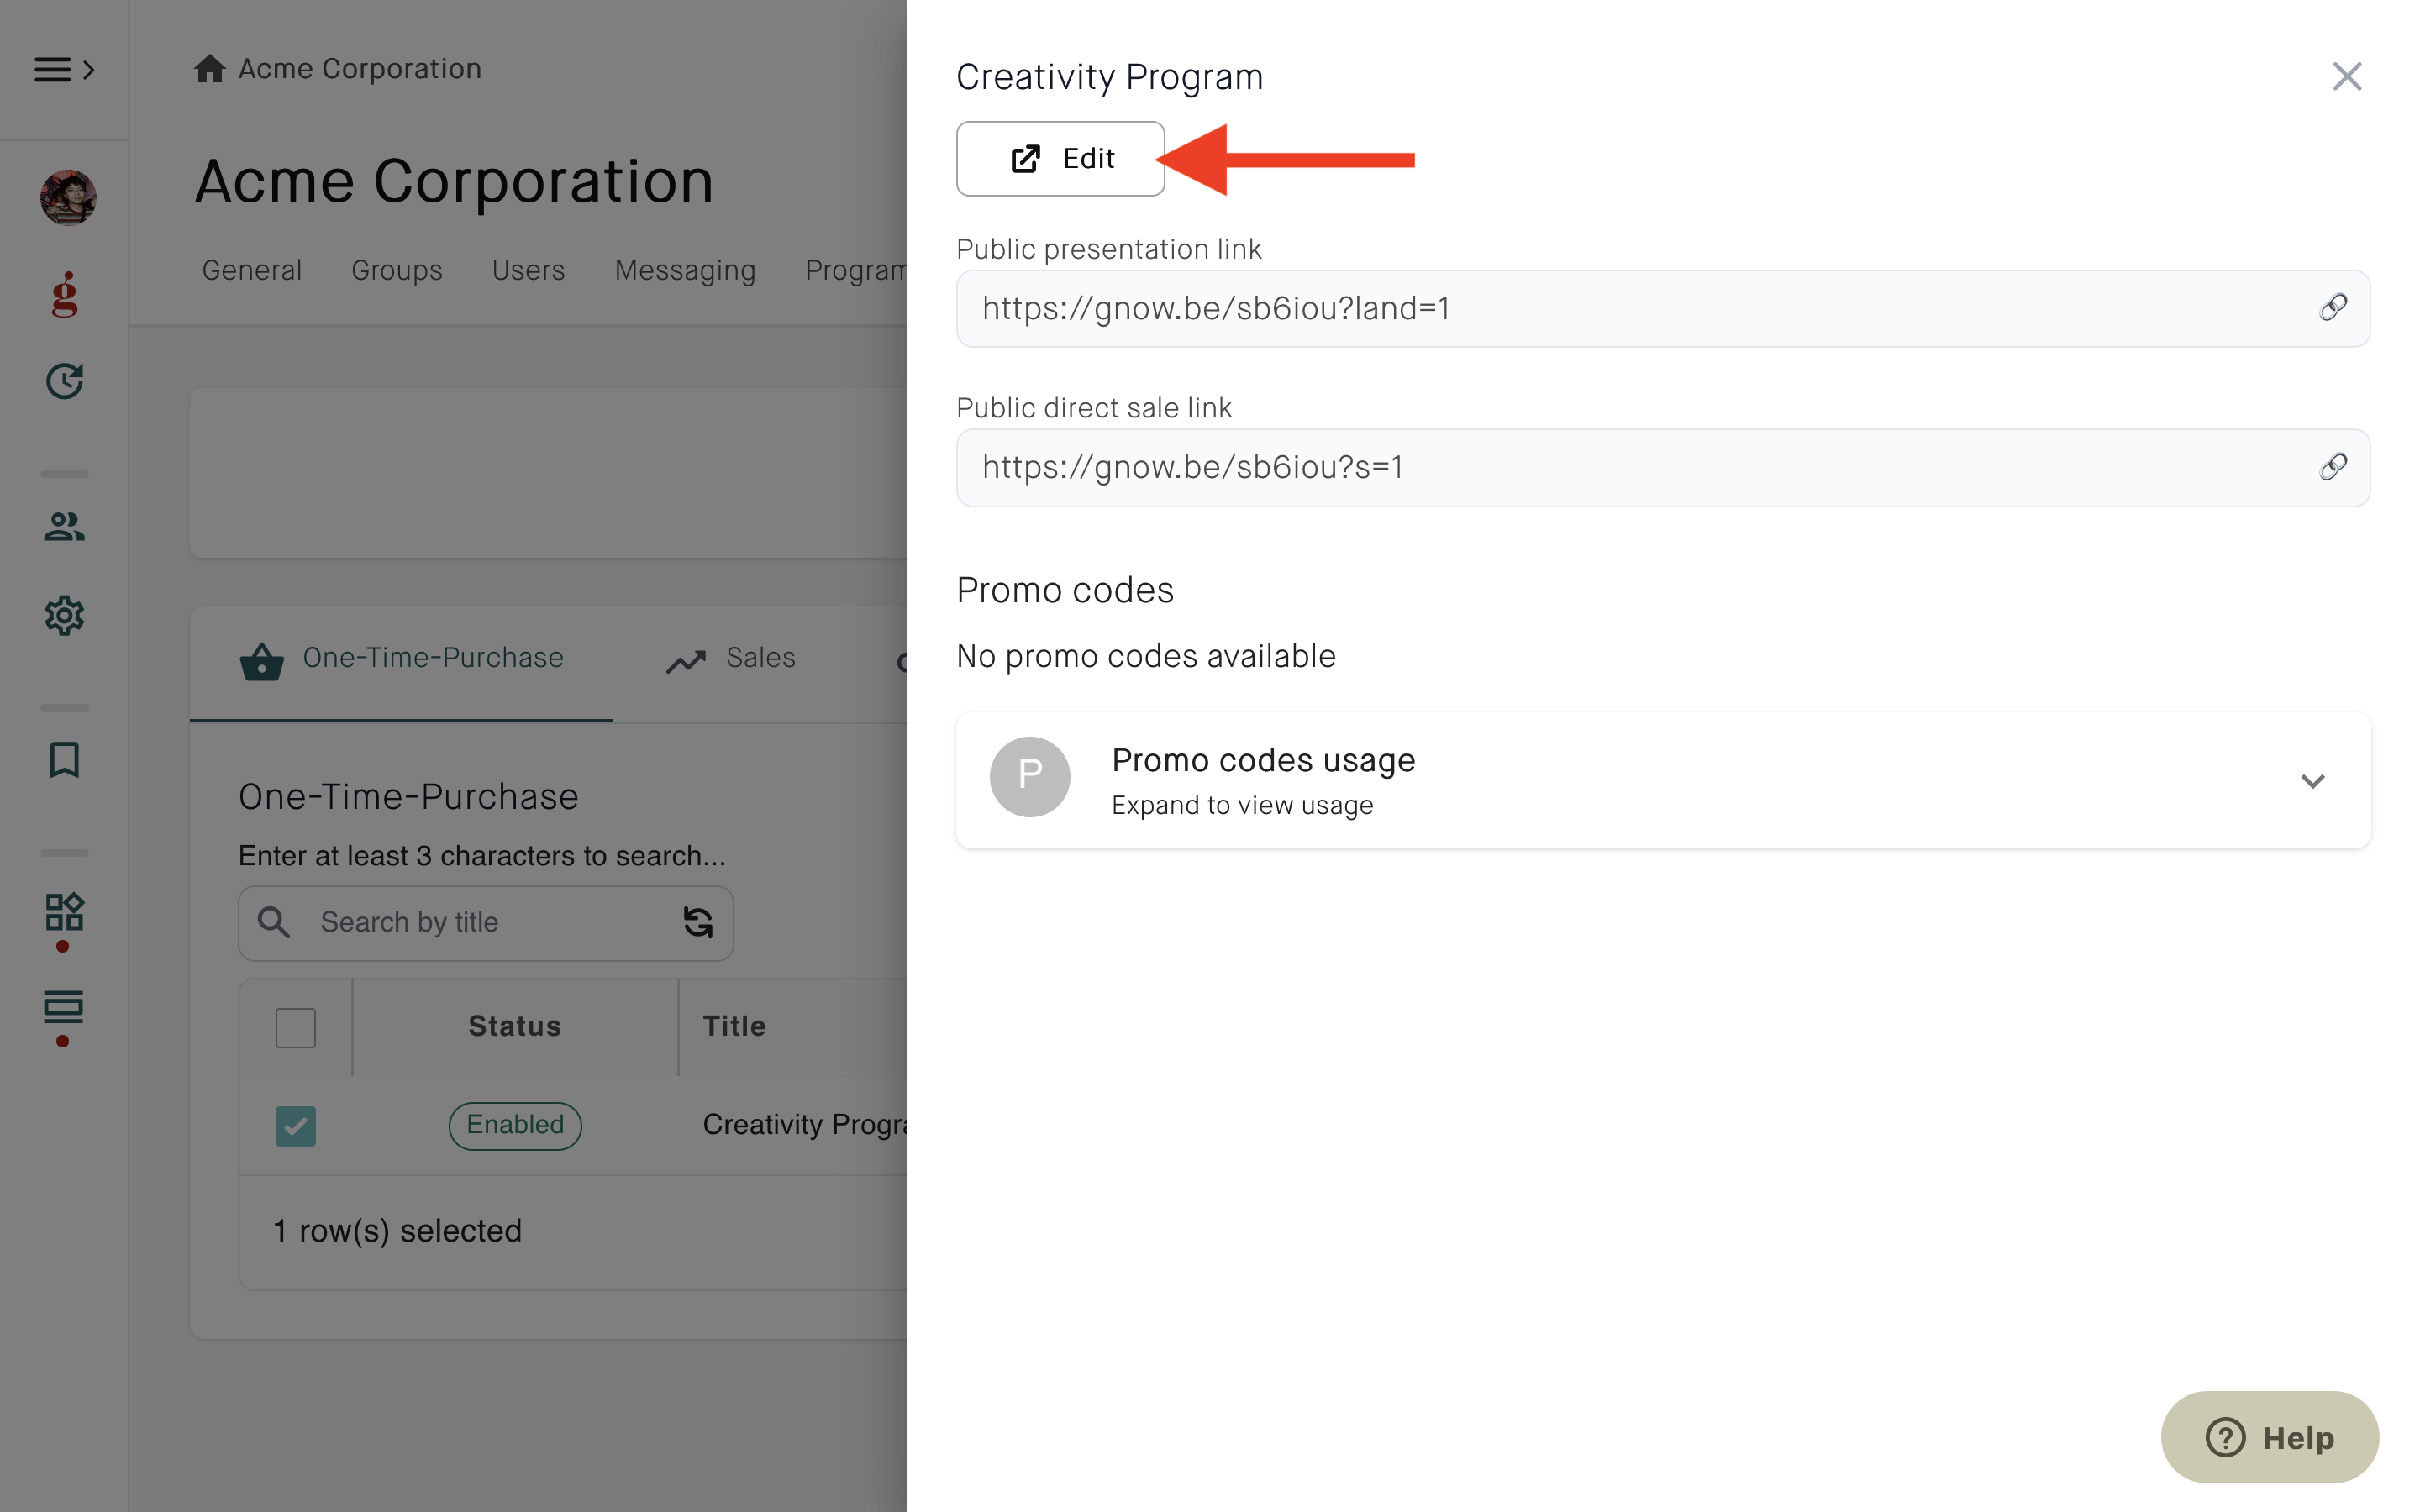Open the history clock icon
Screen dimensions: 2420x1512
coord(64,381)
